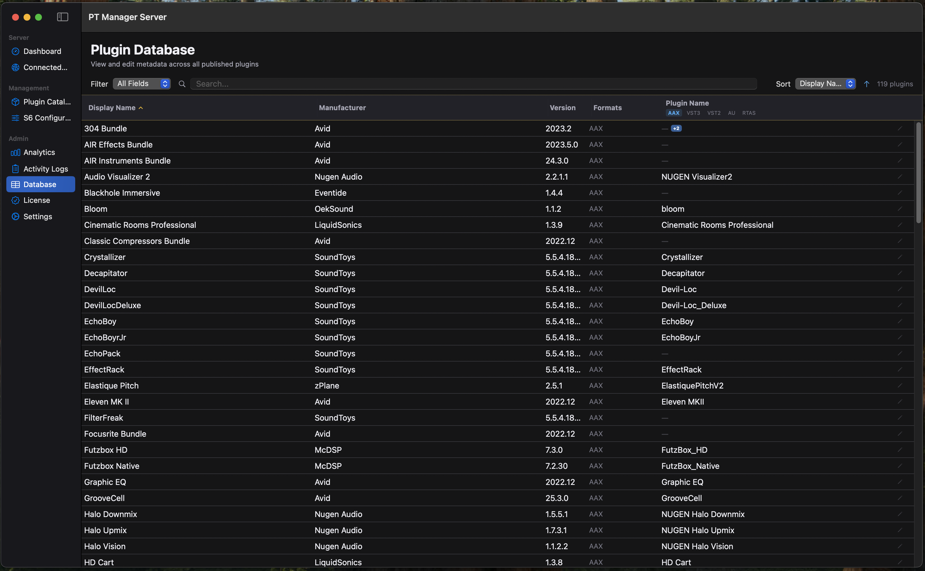Edit the AIR Instruments Bundle pencil icon

click(900, 161)
